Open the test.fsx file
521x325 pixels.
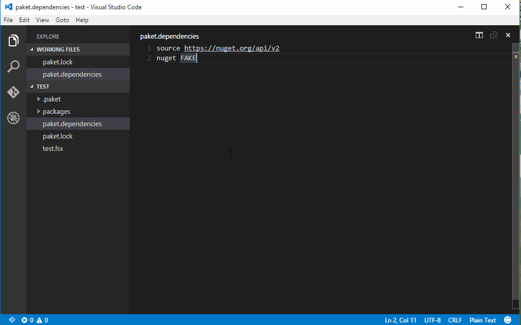pos(78,148)
